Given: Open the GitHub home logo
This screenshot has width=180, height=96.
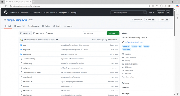Looking at the screenshot, I should tap(6, 12).
